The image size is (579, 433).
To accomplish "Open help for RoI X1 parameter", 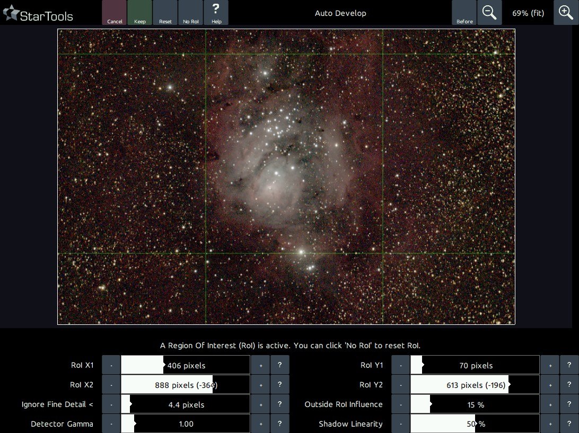I will click(x=279, y=365).
